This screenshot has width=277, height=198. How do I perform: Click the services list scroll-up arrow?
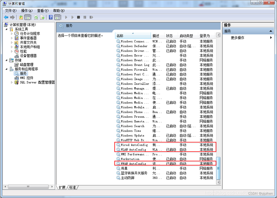(x=218, y=35)
